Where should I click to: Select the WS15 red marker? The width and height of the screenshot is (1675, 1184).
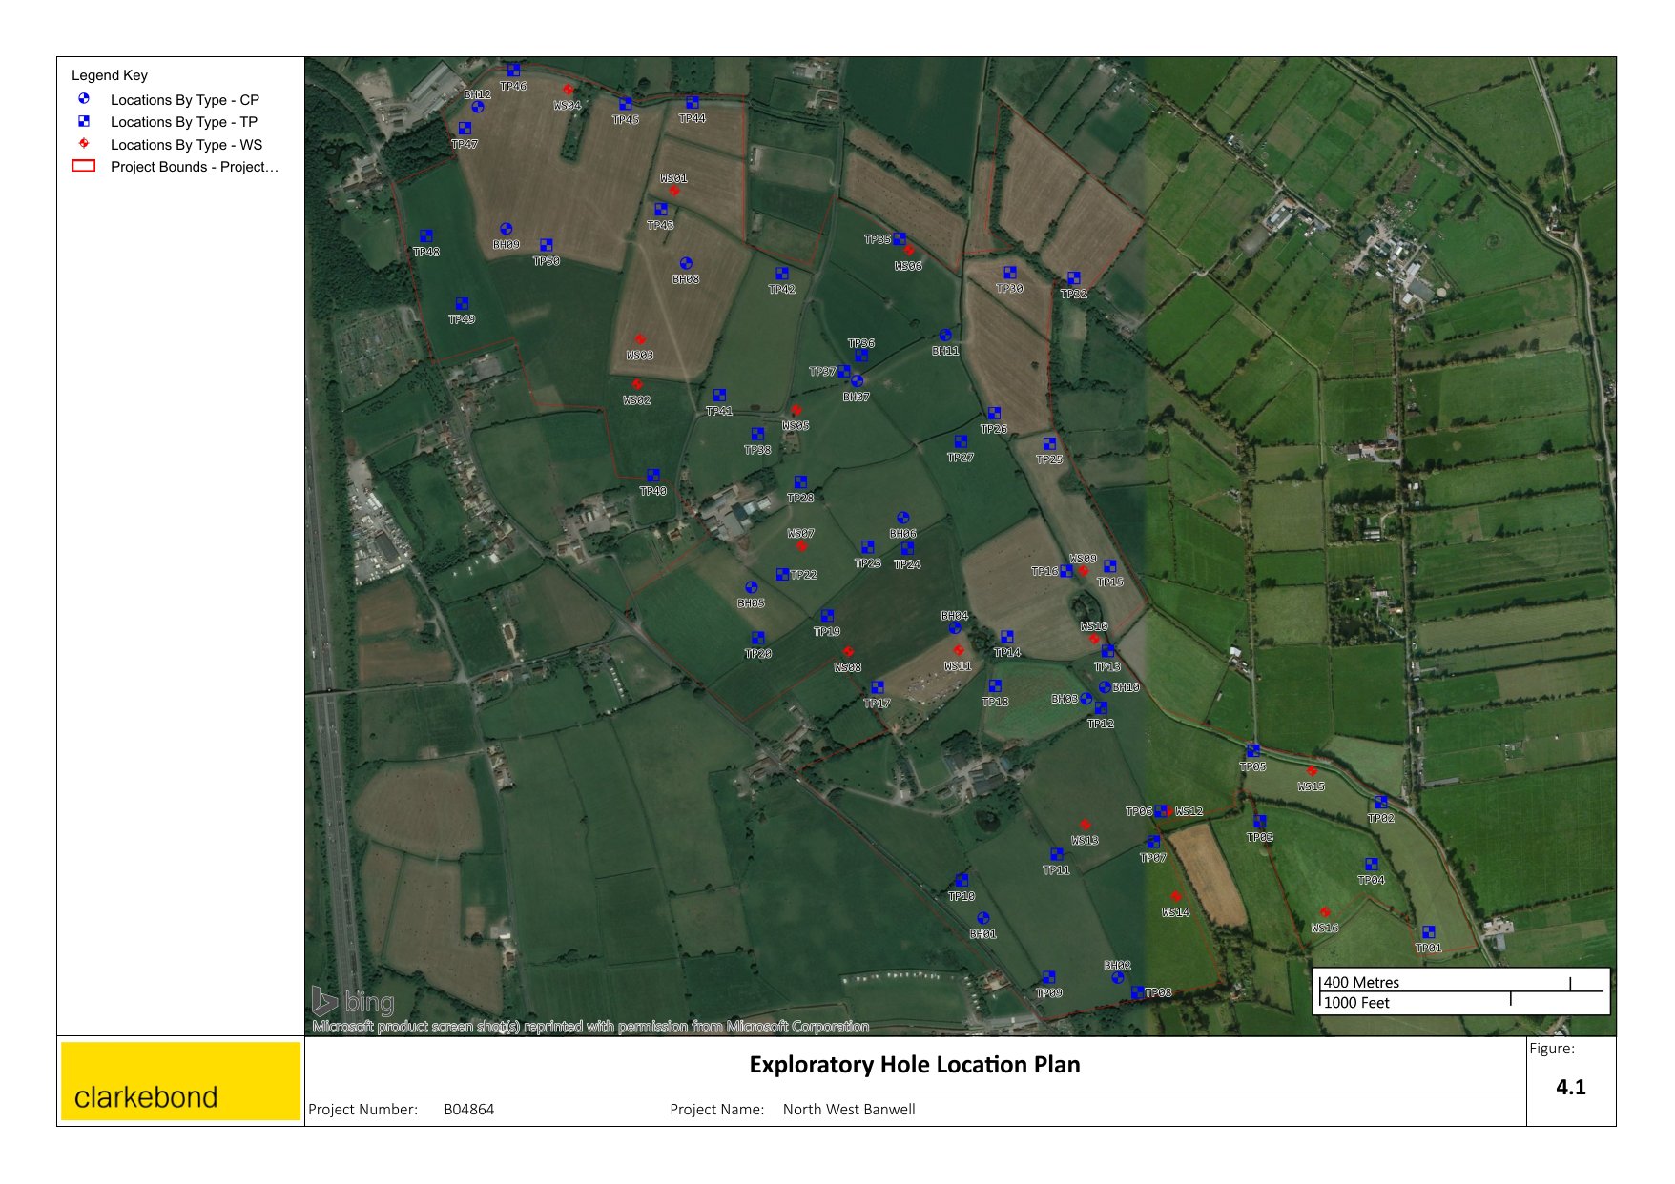point(1312,771)
